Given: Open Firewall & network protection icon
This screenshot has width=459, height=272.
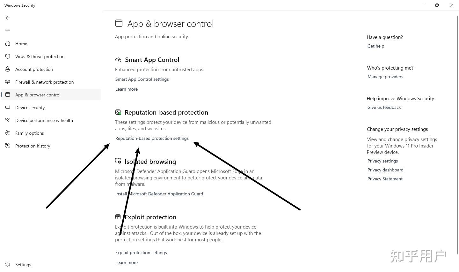Looking at the screenshot, I should pyautogui.click(x=8, y=82).
